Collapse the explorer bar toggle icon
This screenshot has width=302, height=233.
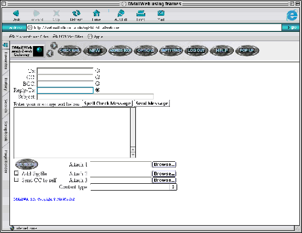pyautogui.click(x=5, y=45)
